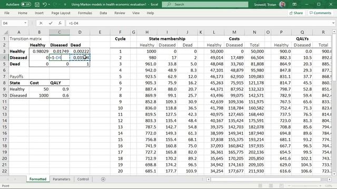Screen dimensions: 337x189
Task: Click the Share button
Action: [296, 13]
